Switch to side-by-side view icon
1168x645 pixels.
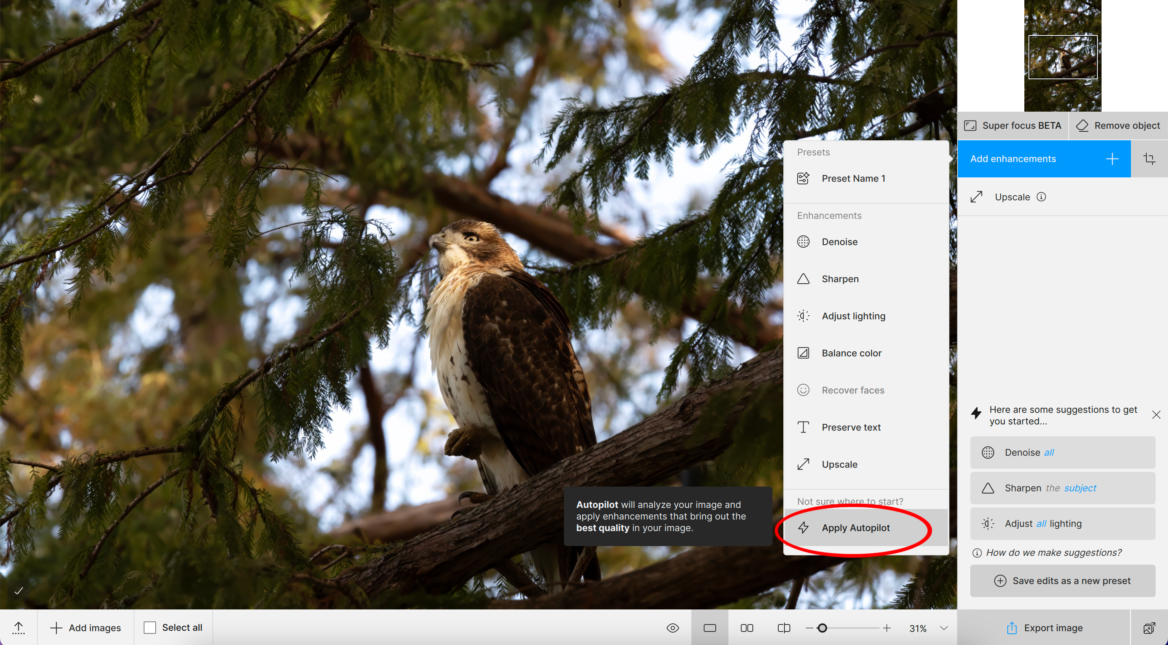tap(746, 628)
